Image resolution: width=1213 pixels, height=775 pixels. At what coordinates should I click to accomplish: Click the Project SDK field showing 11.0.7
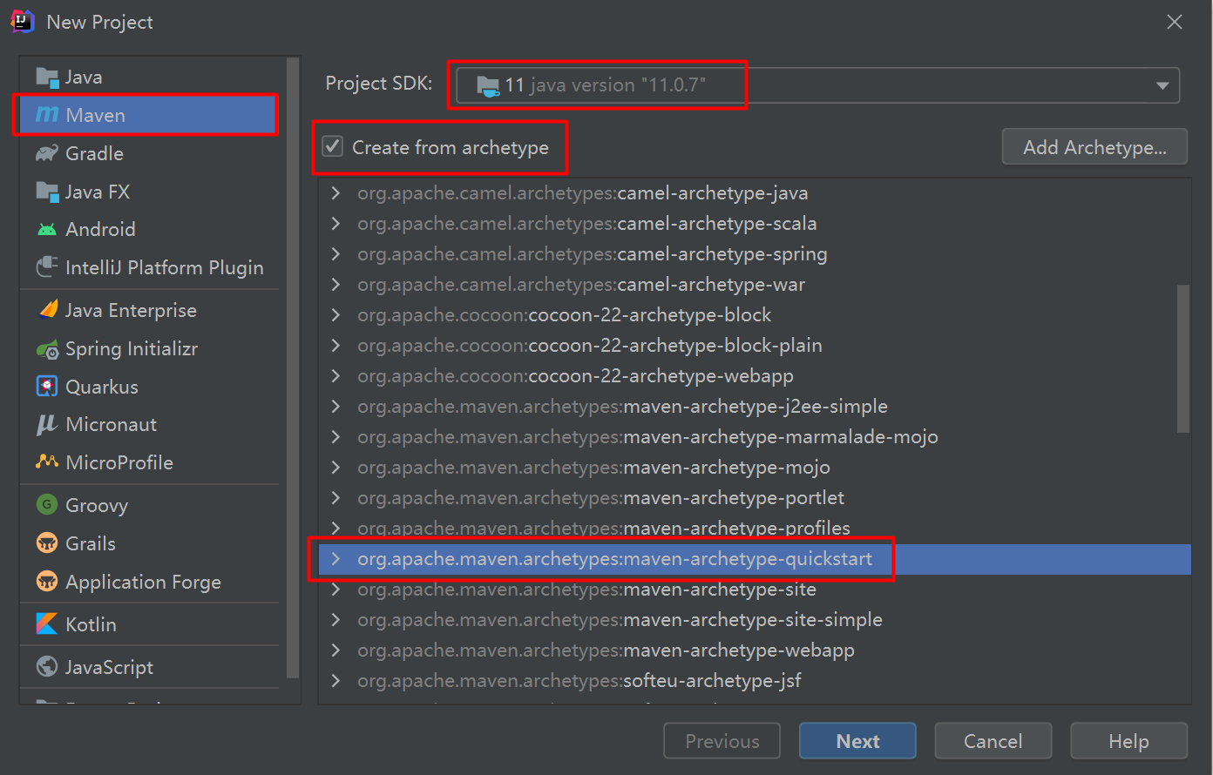coord(817,85)
